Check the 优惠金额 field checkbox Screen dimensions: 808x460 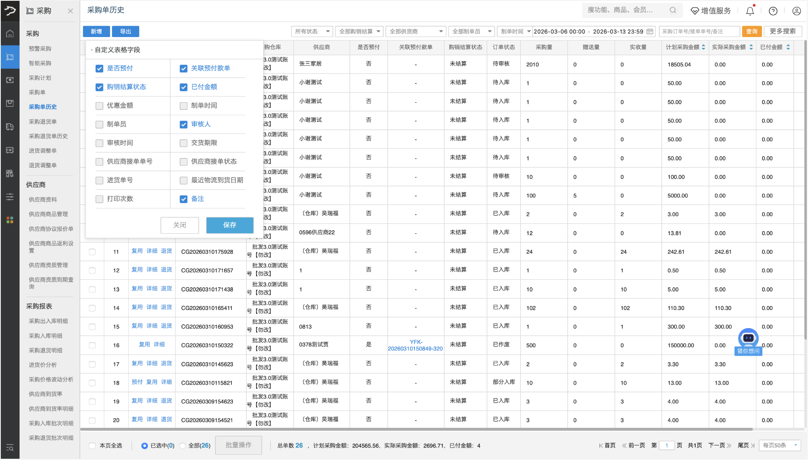[99, 106]
